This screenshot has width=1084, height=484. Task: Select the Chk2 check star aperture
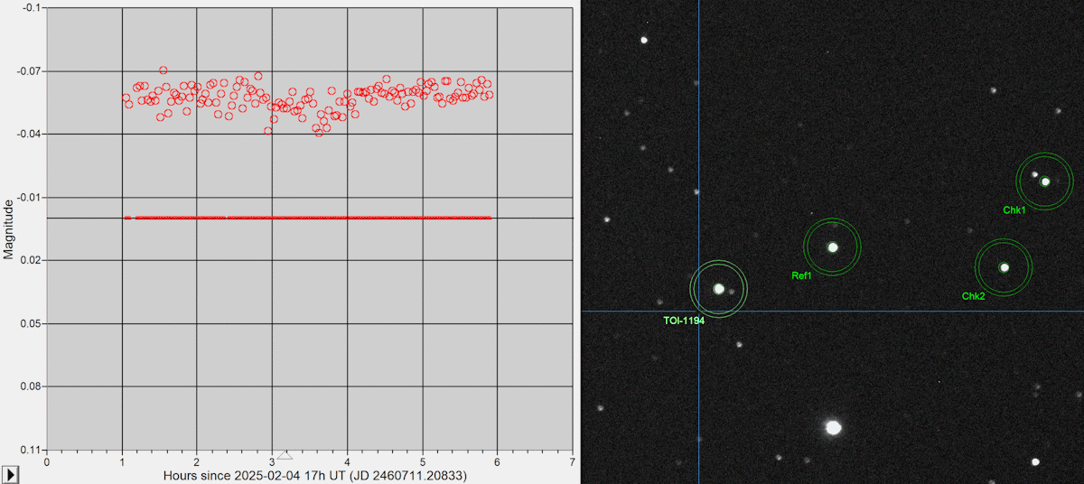pyautogui.click(x=1004, y=267)
